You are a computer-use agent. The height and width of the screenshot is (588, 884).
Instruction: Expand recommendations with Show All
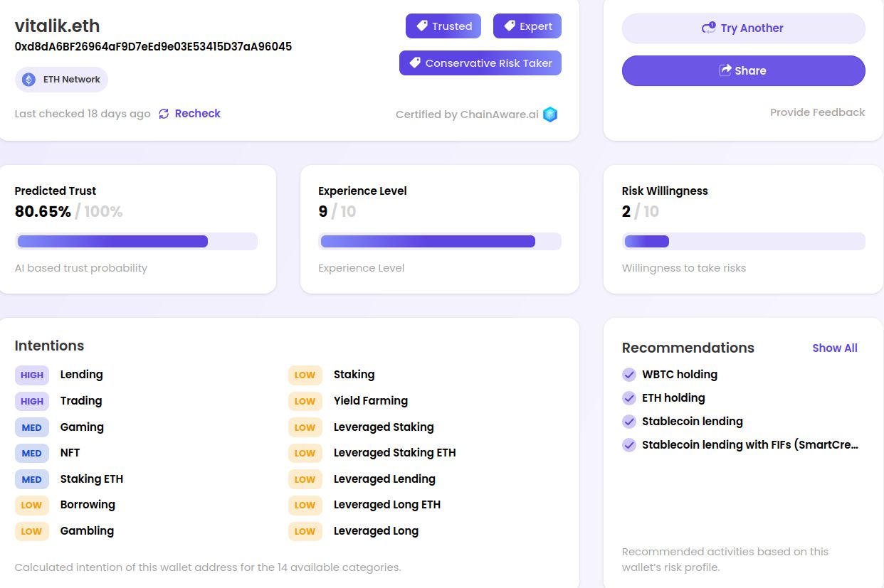(x=835, y=348)
